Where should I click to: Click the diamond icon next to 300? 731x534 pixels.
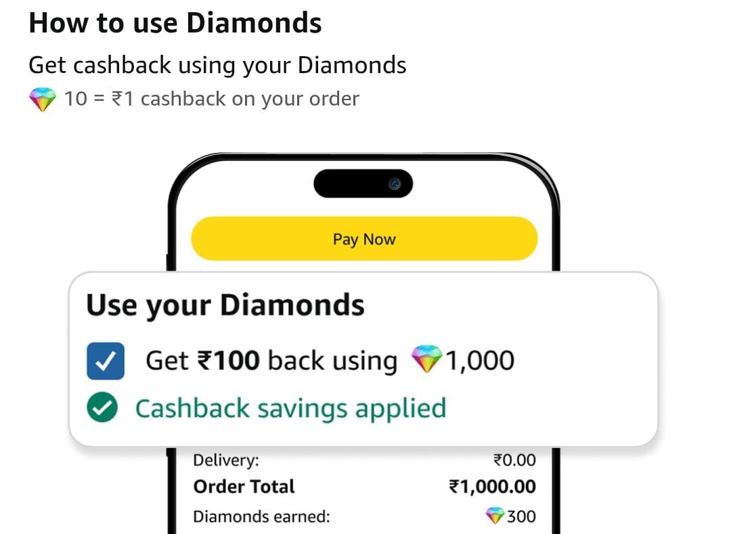[495, 516]
